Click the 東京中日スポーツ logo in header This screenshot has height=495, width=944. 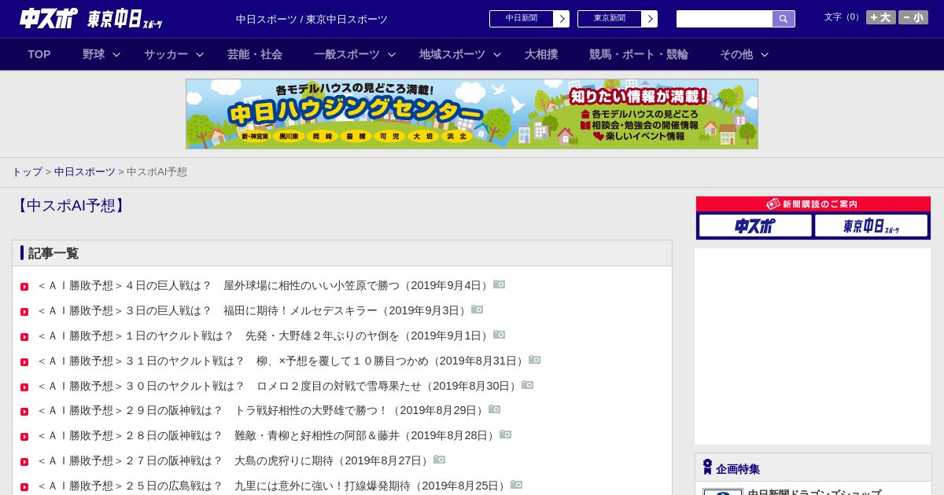click(125, 19)
